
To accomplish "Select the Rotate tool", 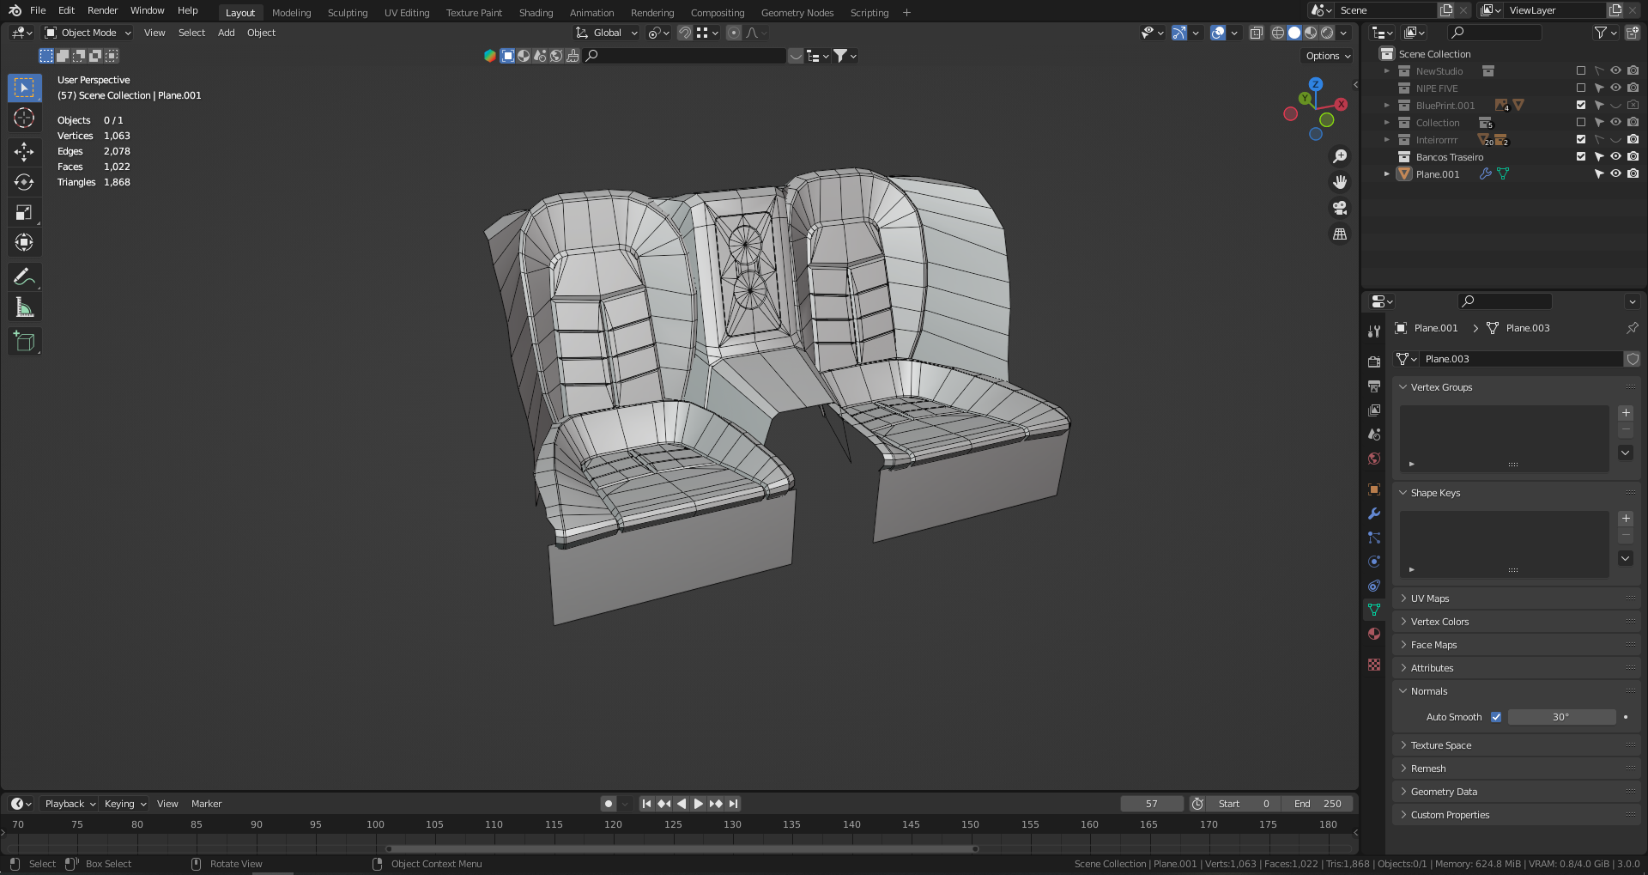I will point(24,182).
